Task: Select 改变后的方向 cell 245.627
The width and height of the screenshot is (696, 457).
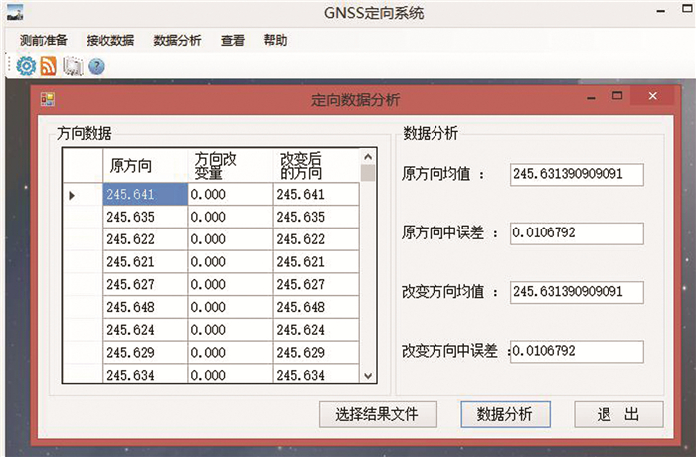Action: [x=316, y=285]
